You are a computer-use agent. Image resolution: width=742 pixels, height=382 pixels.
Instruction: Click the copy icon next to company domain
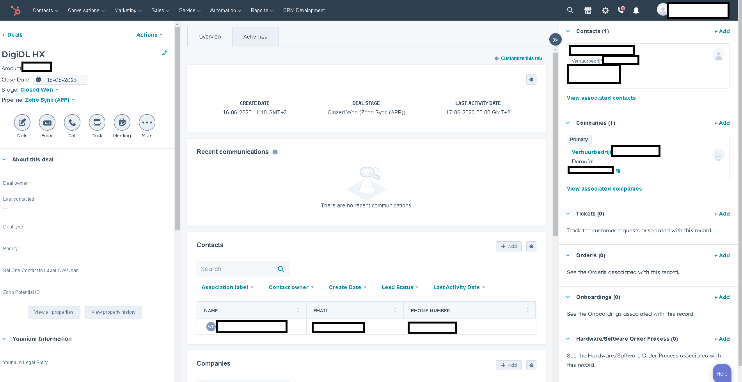pos(618,170)
